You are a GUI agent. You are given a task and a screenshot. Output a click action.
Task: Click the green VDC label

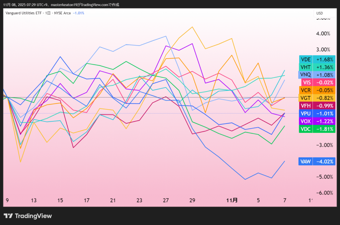(x=305, y=129)
